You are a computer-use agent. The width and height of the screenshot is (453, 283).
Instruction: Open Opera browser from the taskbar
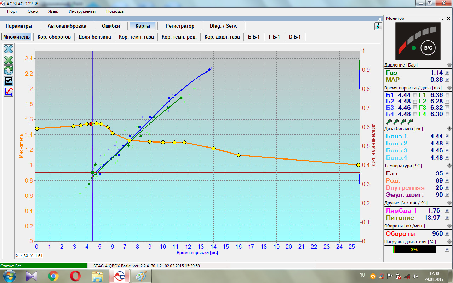pos(75,276)
